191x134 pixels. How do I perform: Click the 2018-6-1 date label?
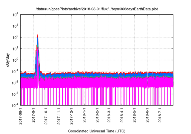coord(147,115)
